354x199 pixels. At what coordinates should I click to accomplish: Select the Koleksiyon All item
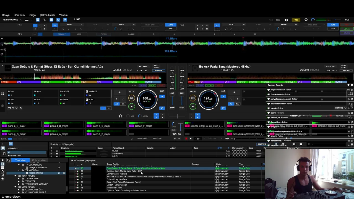pyautogui.click(x=27, y=152)
